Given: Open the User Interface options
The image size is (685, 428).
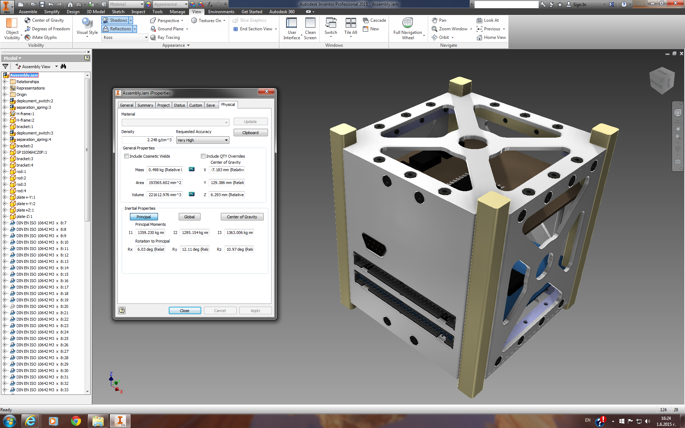Looking at the screenshot, I should pos(292,29).
